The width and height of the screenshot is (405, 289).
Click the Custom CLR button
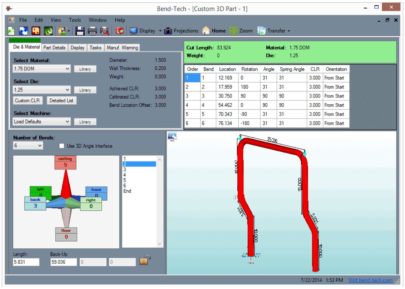coord(27,100)
